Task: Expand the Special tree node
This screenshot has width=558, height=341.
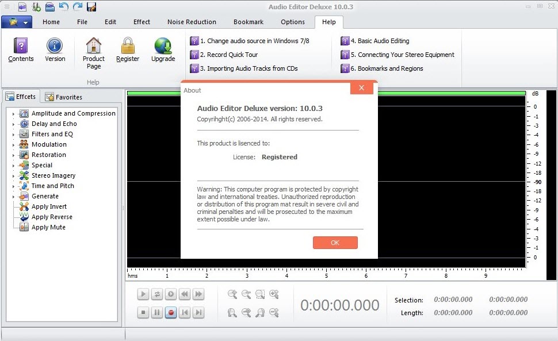Action: [x=14, y=166]
